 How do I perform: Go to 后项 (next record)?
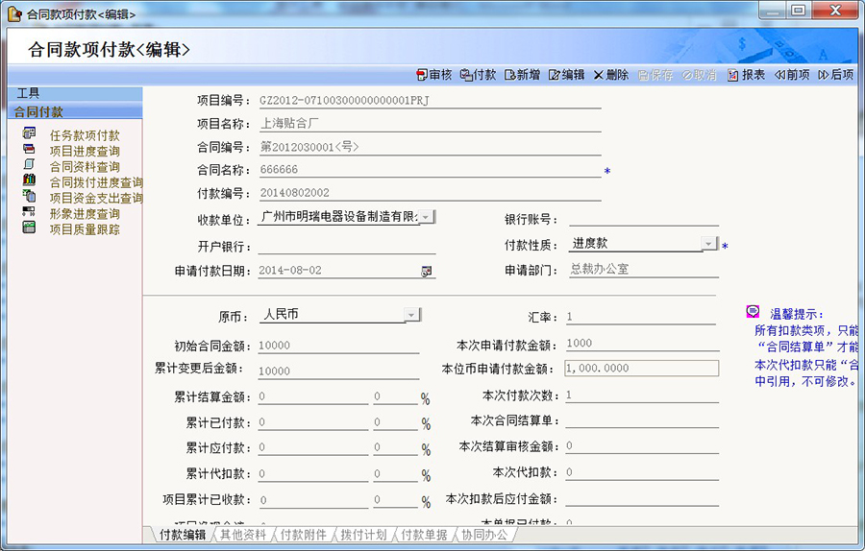[x=835, y=75]
